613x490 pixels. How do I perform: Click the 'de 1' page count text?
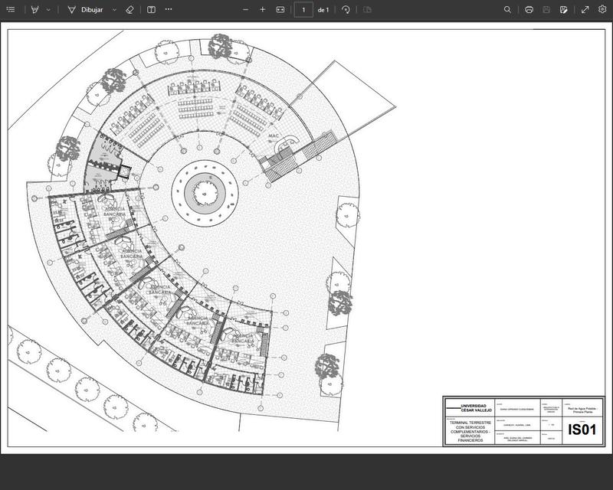tap(323, 10)
